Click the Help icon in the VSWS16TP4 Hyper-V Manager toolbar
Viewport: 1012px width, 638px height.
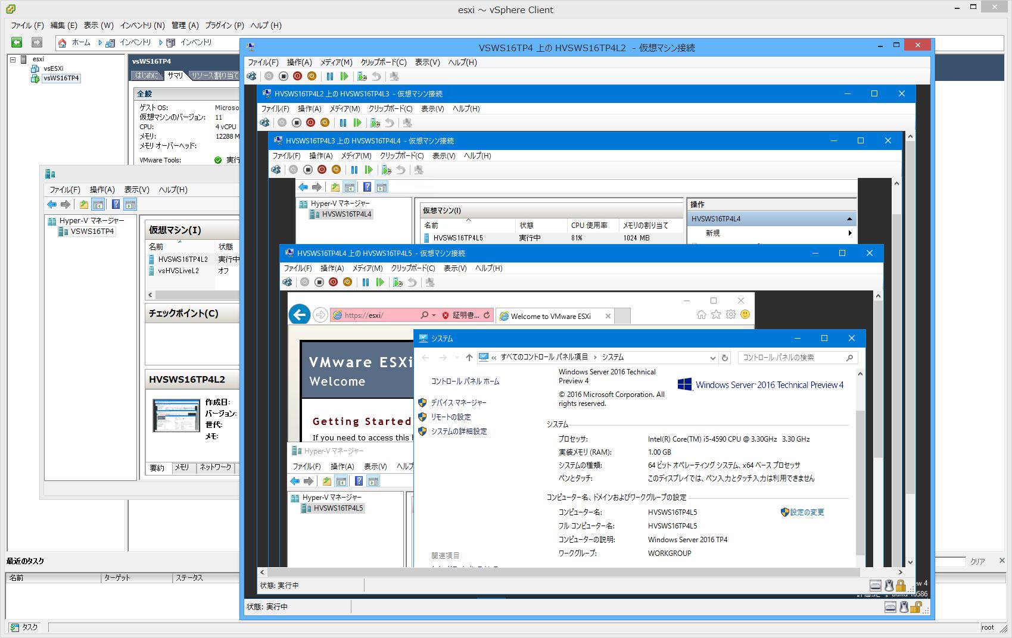(116, 205)
